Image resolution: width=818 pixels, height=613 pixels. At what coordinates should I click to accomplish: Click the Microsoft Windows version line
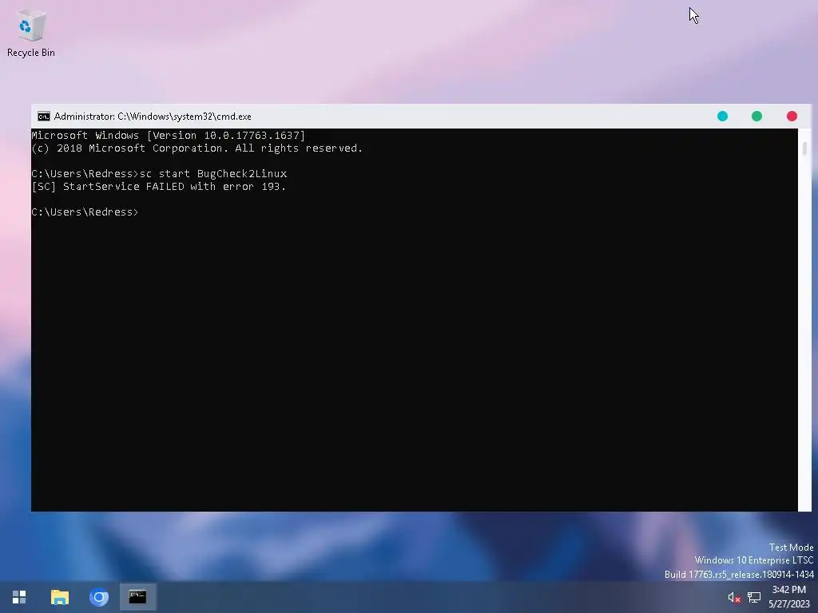pos(168,136)
